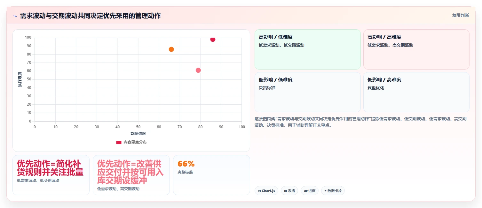This screenshot has width=482, height=208.
Task: Select the 低影响 / 低难度 quadrant card
Action: 307,92
